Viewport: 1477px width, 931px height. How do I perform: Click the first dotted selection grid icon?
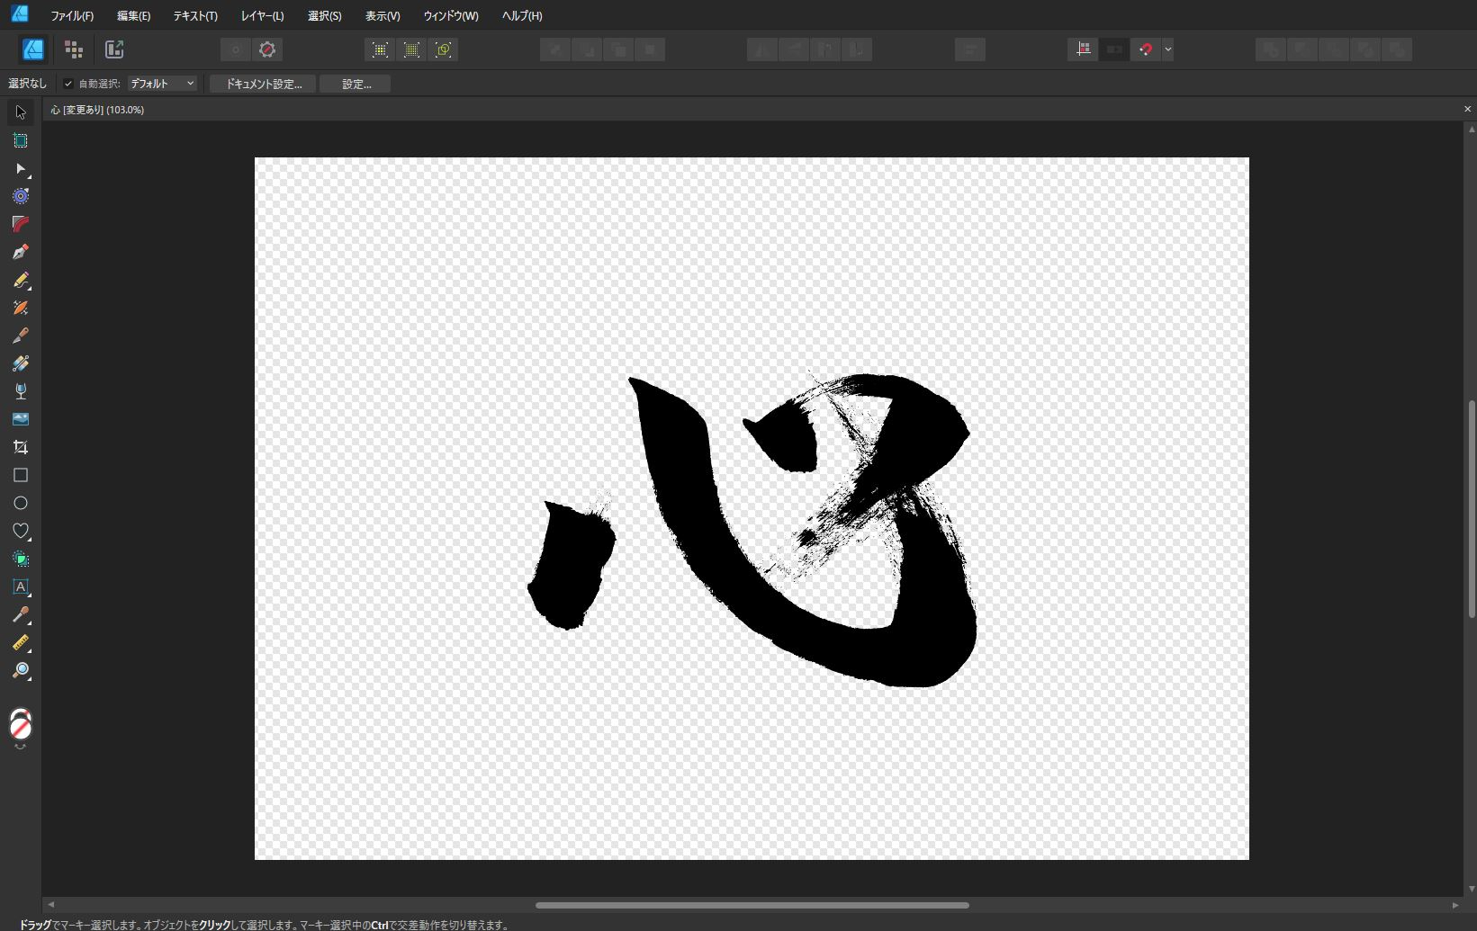(x=380, y=49)
